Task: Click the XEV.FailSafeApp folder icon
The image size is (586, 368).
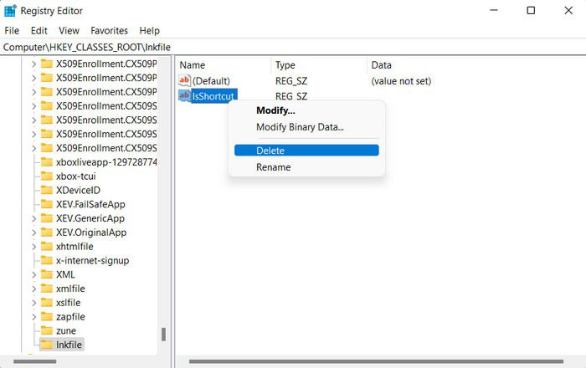Action: pos(47,204)
